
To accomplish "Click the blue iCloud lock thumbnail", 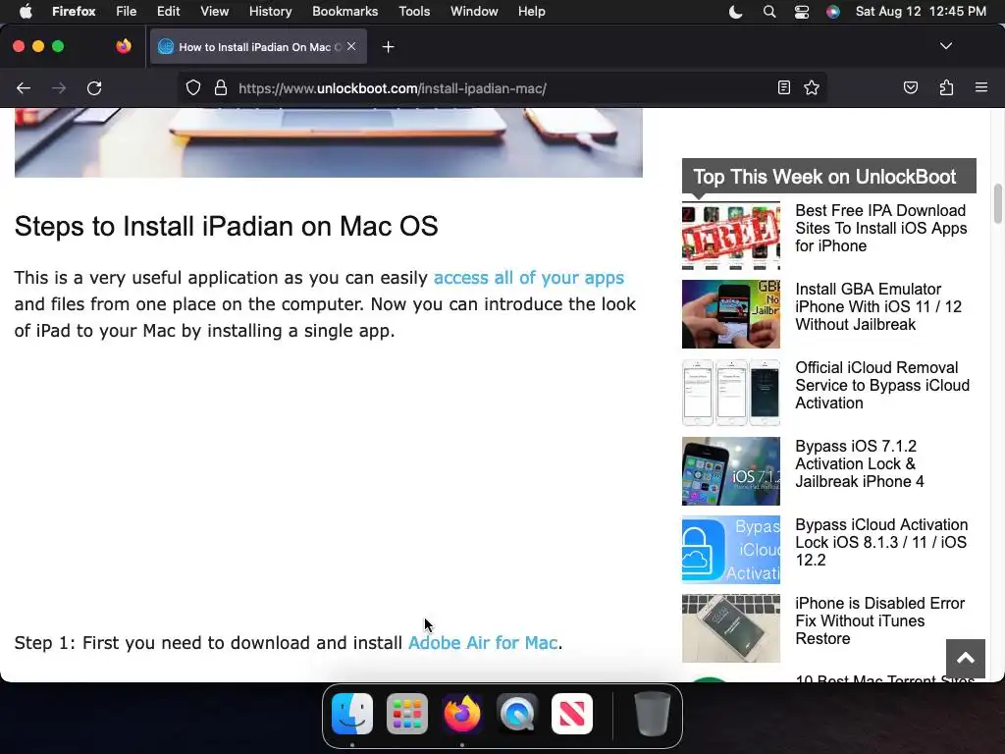I will click(730, 550).
